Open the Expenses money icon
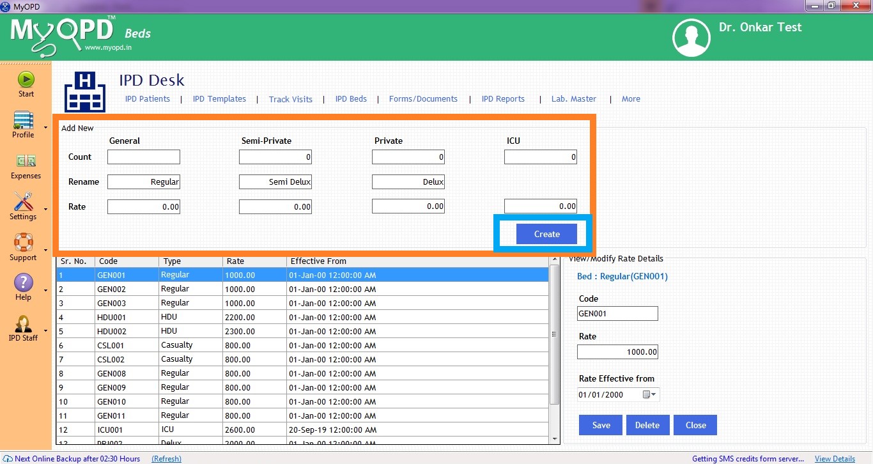Viewport: 873px width, 464px height. click(x=26, y=161)
